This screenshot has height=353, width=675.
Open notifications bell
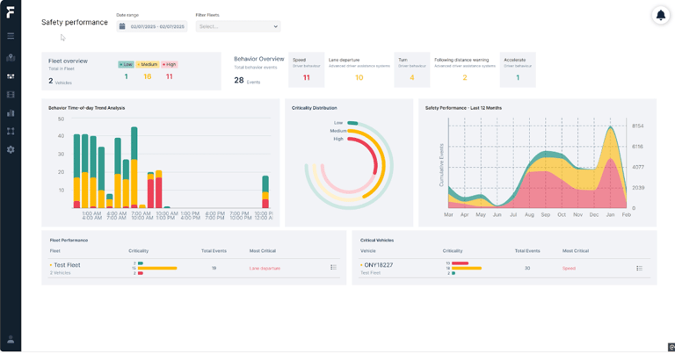click(x=661, y=16)
